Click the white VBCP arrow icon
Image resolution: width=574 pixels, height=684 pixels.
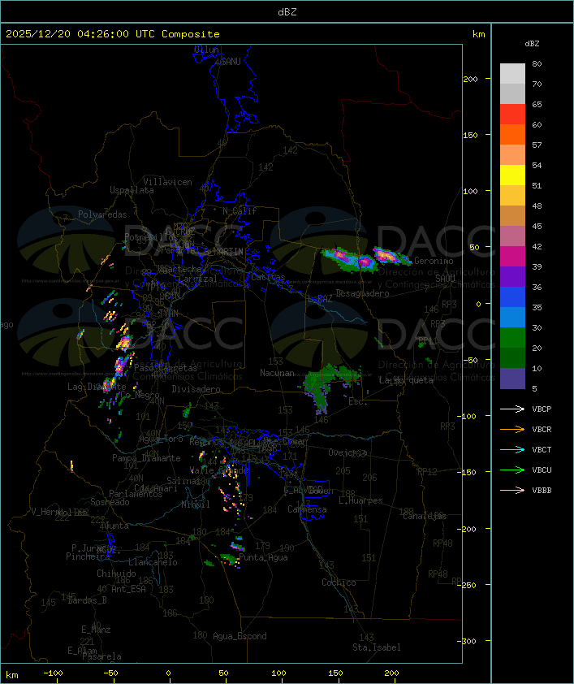[512, 409]
